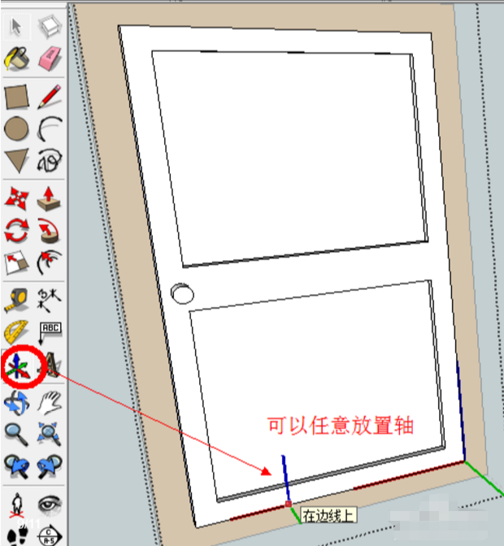
Task: Activate the Arc tool
Action: [49, 129]
